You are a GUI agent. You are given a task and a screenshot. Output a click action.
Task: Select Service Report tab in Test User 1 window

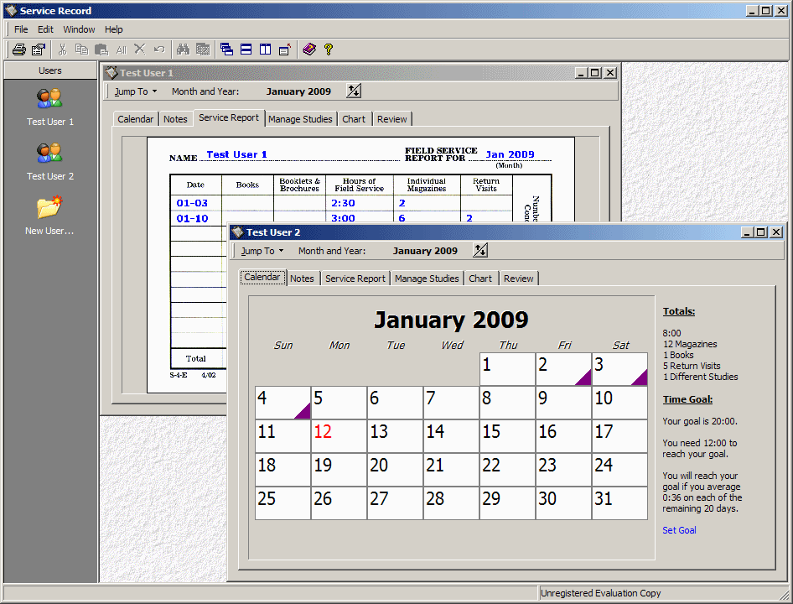coord(229,117)
